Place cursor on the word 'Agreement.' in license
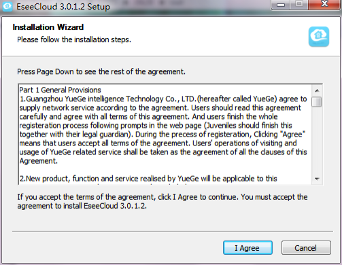This screenshot has width=342, height=265. pyautogui.click(x=38, y=161)
